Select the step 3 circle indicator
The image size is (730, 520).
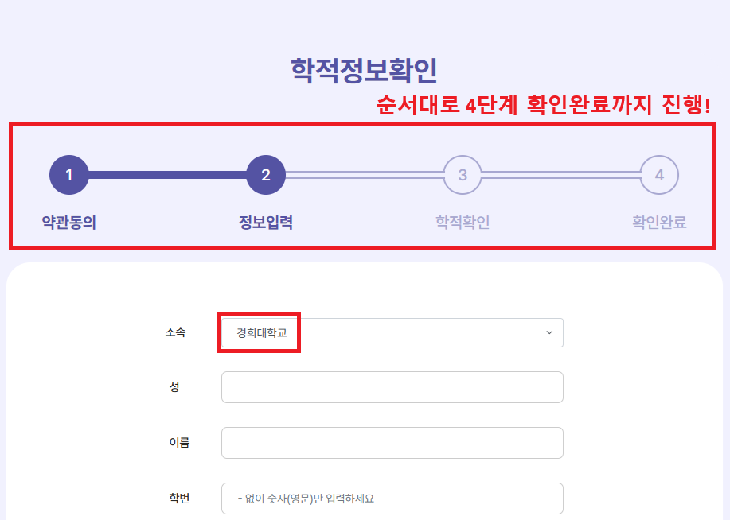[x=463, y=175]
